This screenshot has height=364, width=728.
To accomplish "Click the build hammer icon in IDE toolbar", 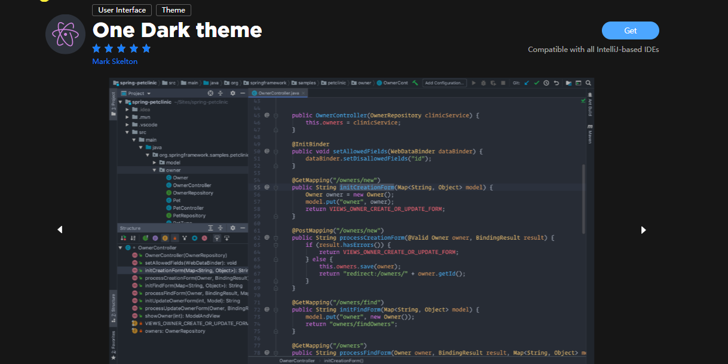I will 415,83.
